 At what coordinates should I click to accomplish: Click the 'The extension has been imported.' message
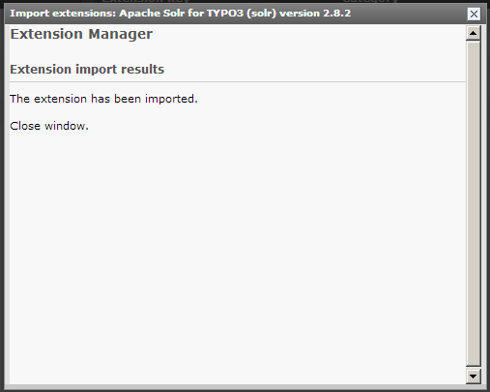[x=103, y=99]
